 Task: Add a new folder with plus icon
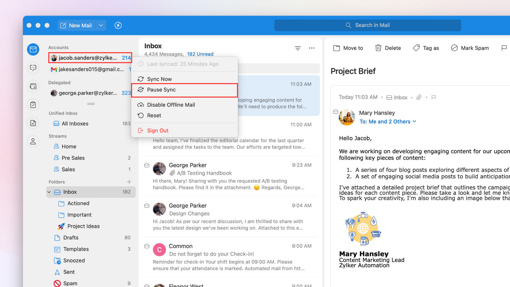pyautogui.click(x=129, y=182)
